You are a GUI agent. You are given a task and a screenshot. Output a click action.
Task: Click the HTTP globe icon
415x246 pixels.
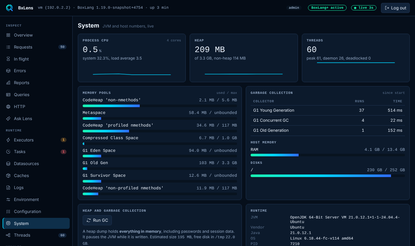coord(8,106)
